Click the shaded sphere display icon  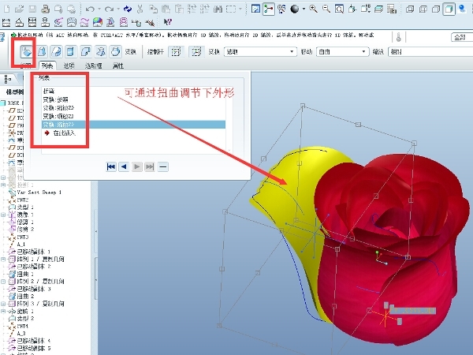click(x=294, y=9)
